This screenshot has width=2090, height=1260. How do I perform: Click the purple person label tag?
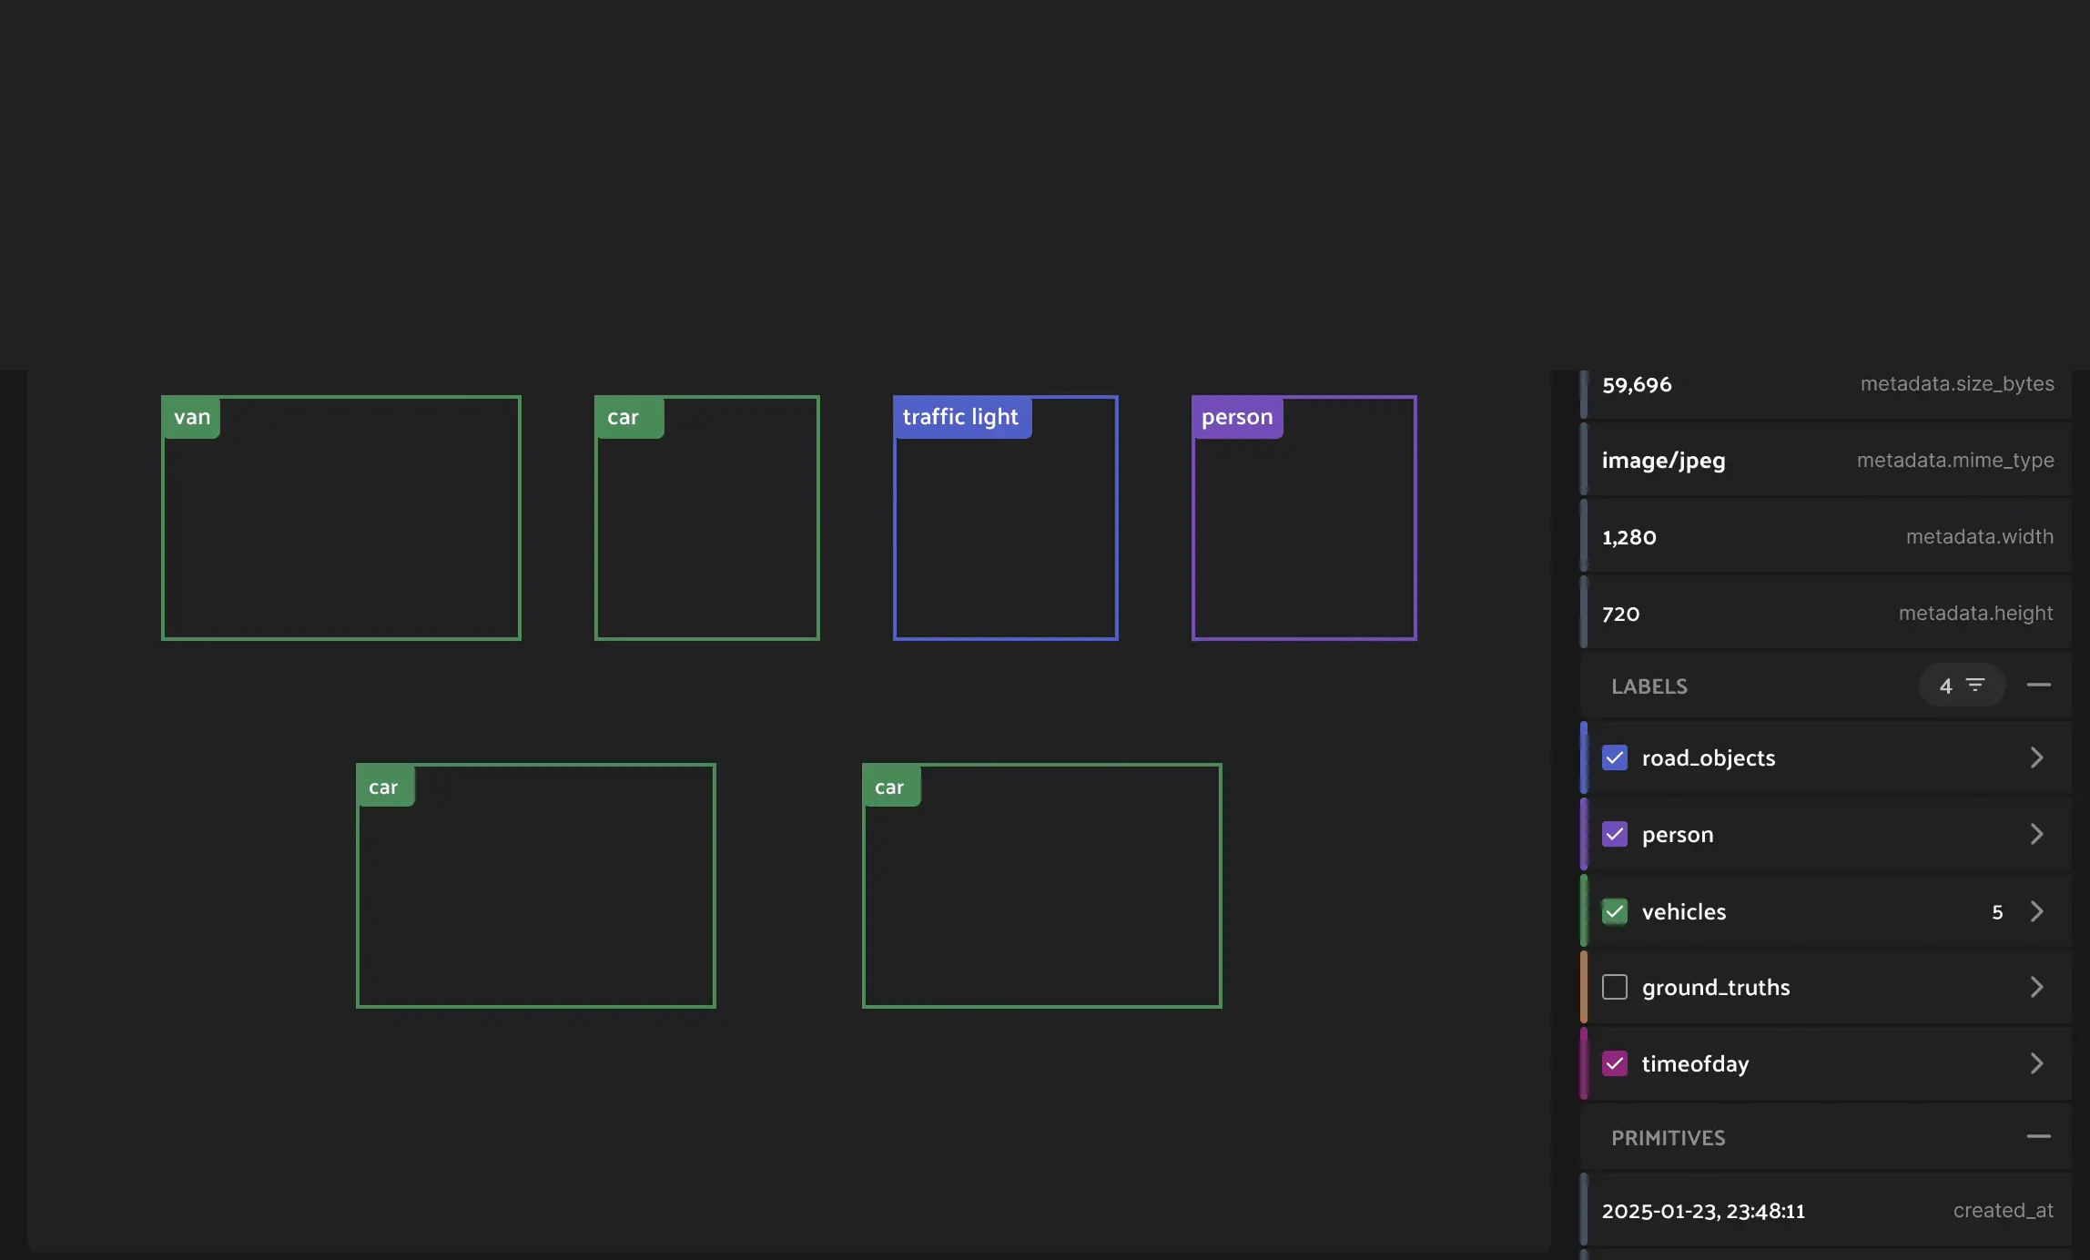click(x=1236, y=418)
